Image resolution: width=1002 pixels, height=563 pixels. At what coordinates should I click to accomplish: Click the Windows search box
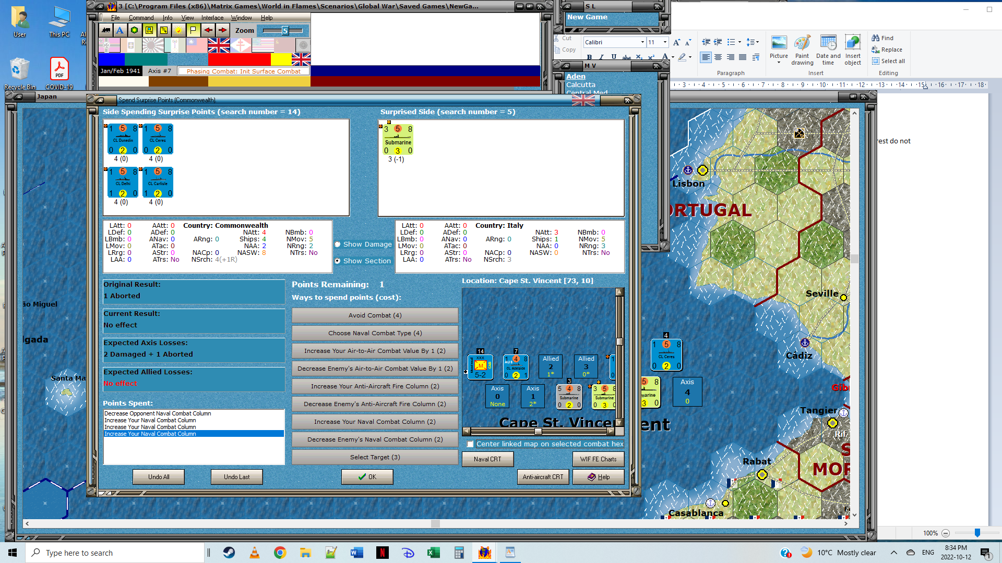(x=115, y=553)
